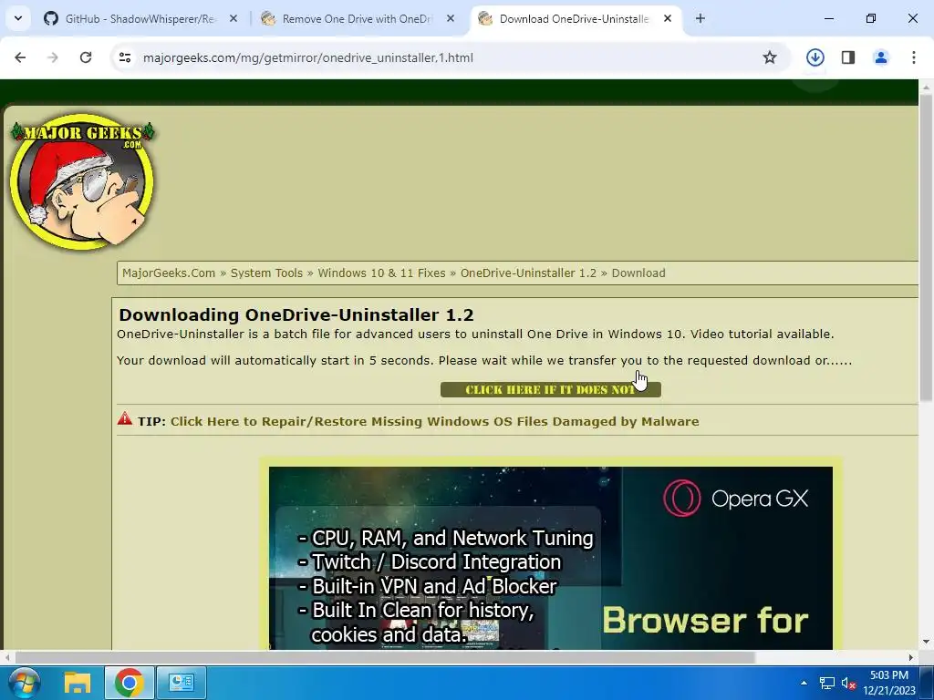Click the network tray icon
Viewport: 934px width, 700px height.
pyautogui.click(x=826, y=684)
